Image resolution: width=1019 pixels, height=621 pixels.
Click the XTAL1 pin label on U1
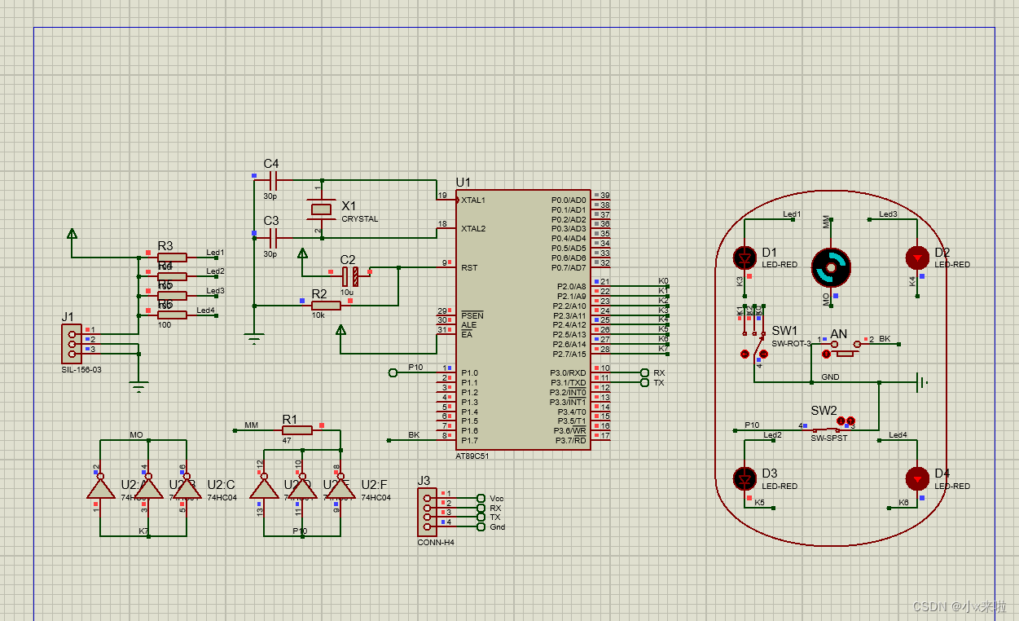click(473, 200)
